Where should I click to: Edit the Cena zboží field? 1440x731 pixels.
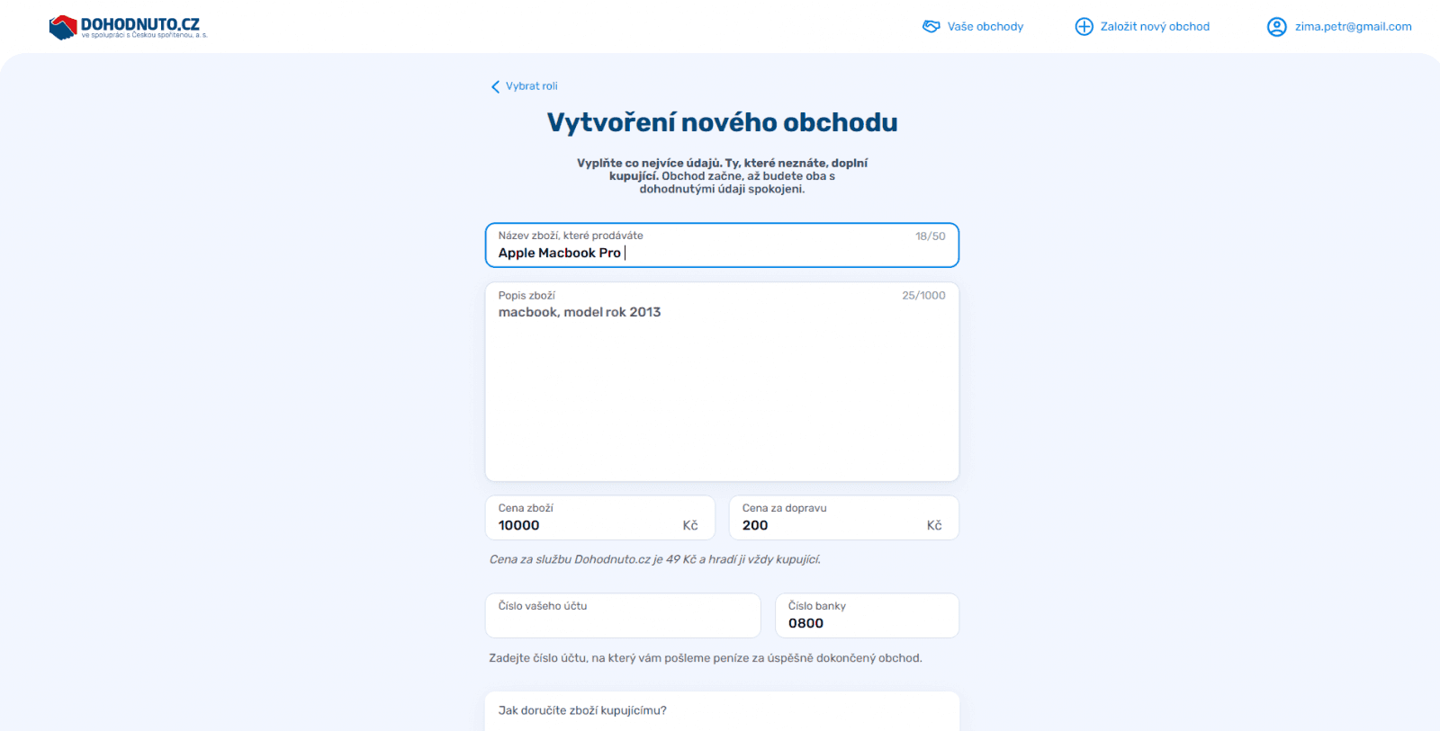click(600, 518)
